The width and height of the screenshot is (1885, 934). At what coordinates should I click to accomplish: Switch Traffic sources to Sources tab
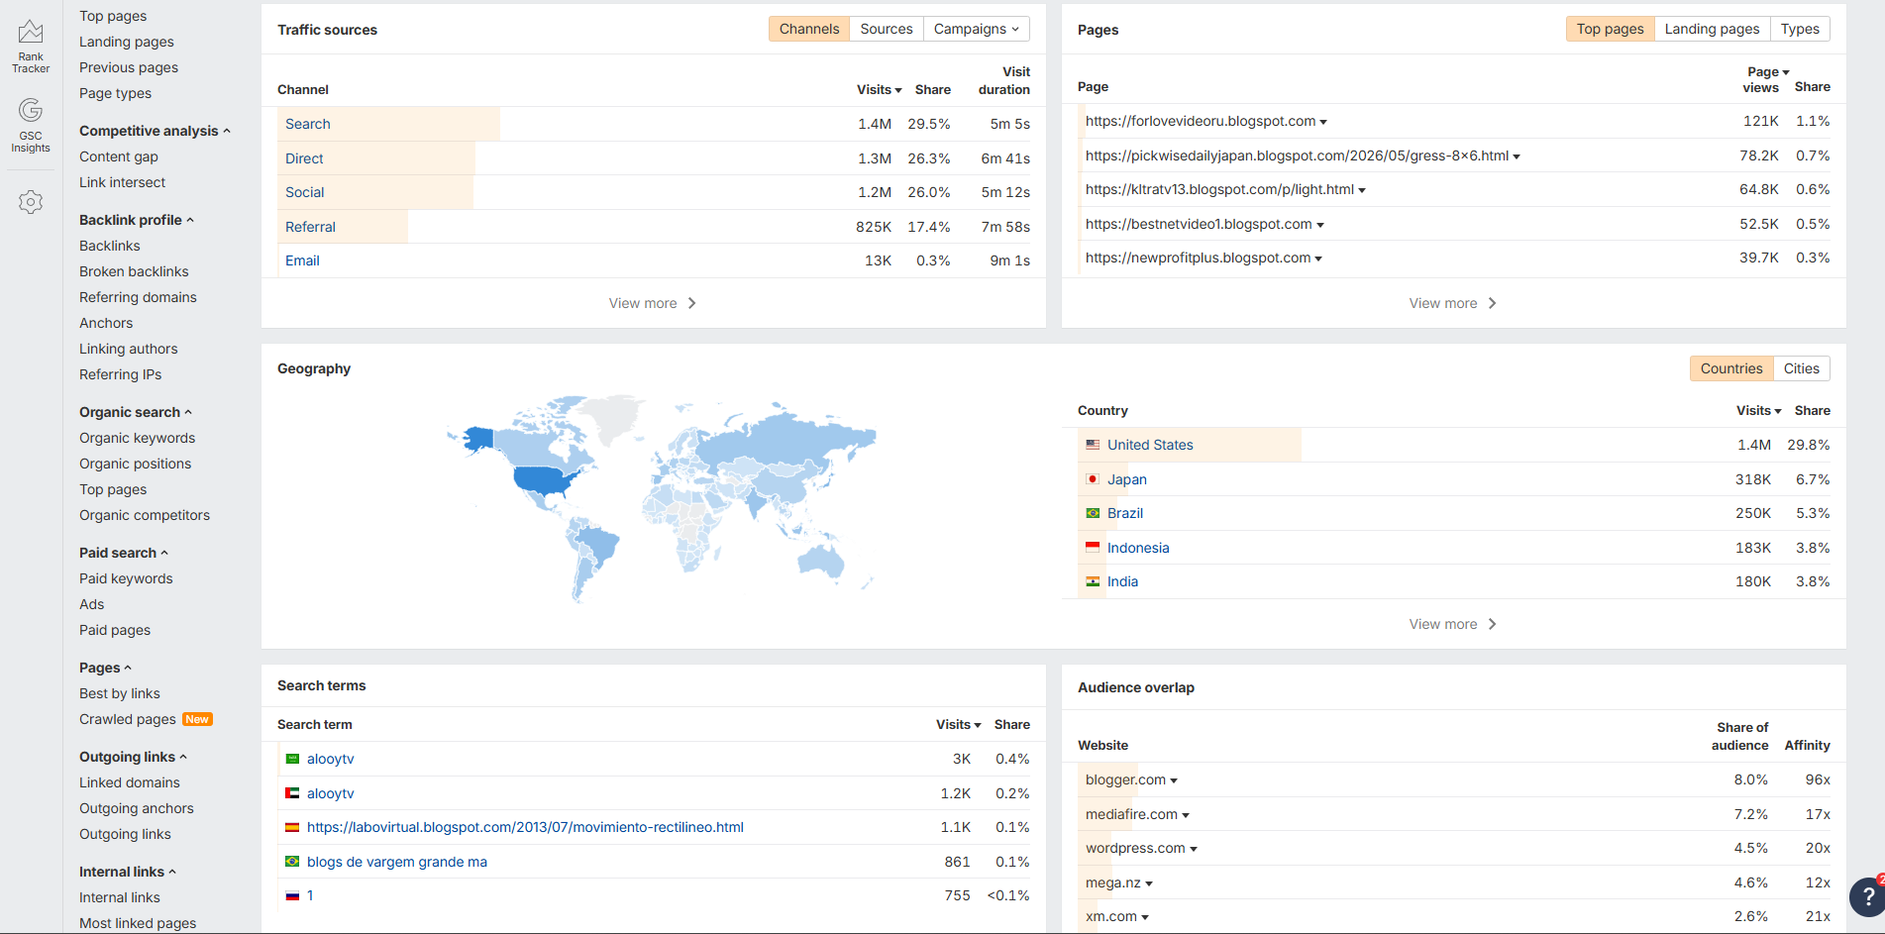(x=887, y=29)
